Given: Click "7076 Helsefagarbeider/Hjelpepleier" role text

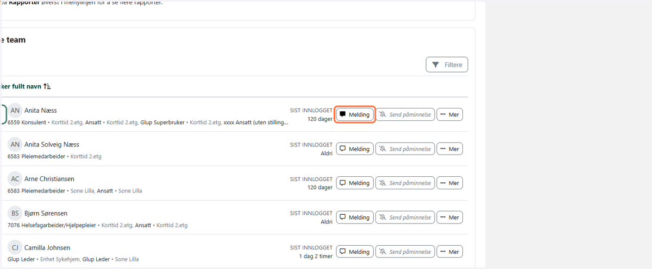Looking at the screenshot, I should [x=53, y=225].
